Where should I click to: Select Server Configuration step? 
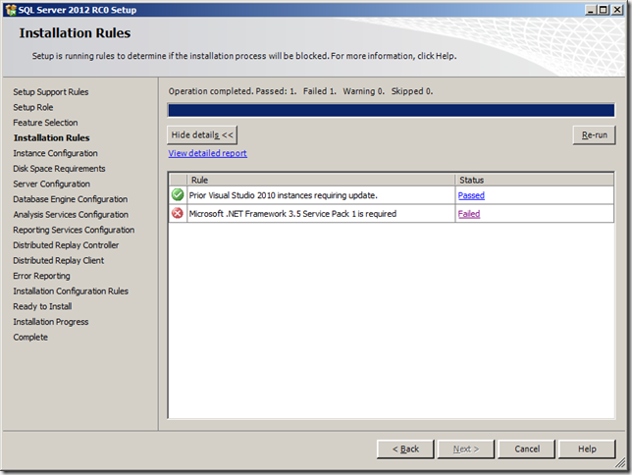(52, 184)
